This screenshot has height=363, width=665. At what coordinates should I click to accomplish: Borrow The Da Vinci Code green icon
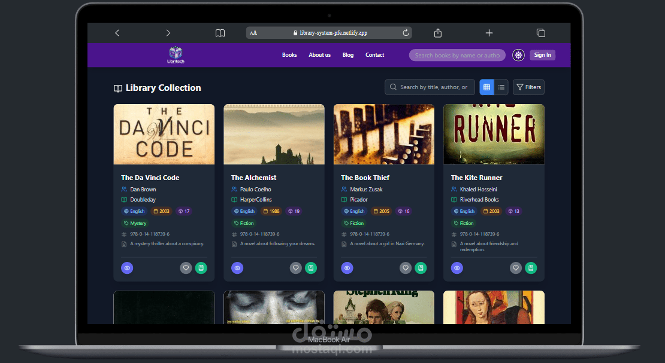pyautogui.click(x=201, y=268)
